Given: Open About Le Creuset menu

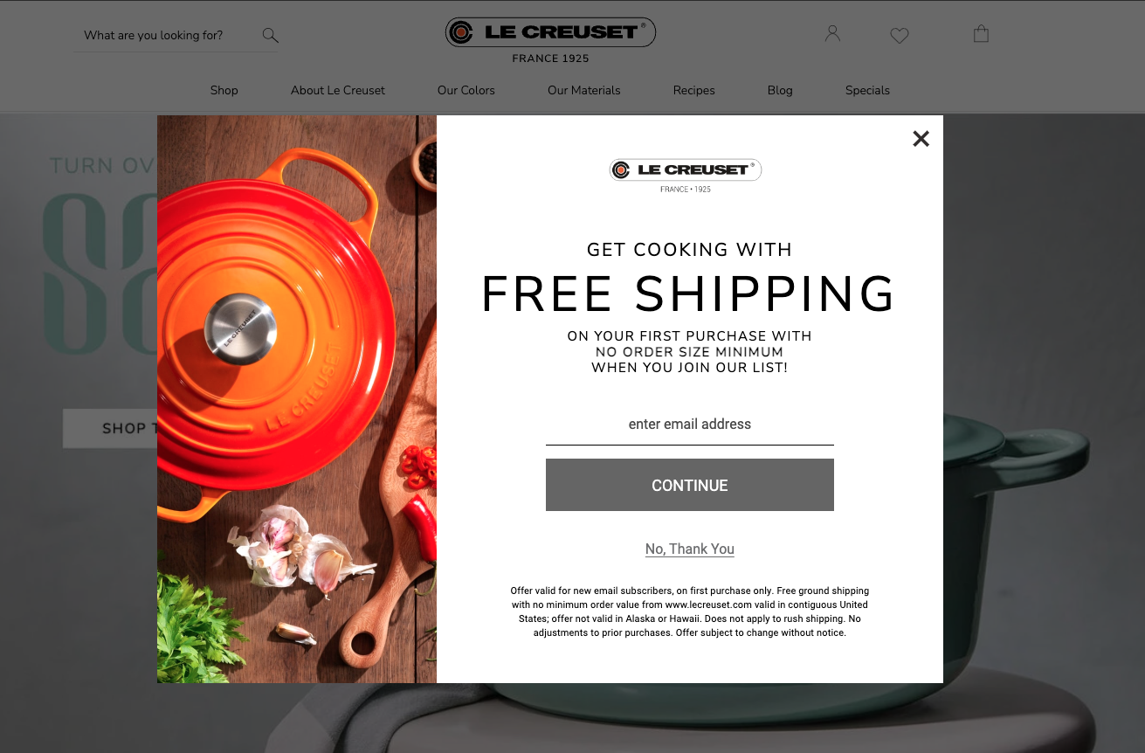Looking at the screenshot, I should click(338, 90).
